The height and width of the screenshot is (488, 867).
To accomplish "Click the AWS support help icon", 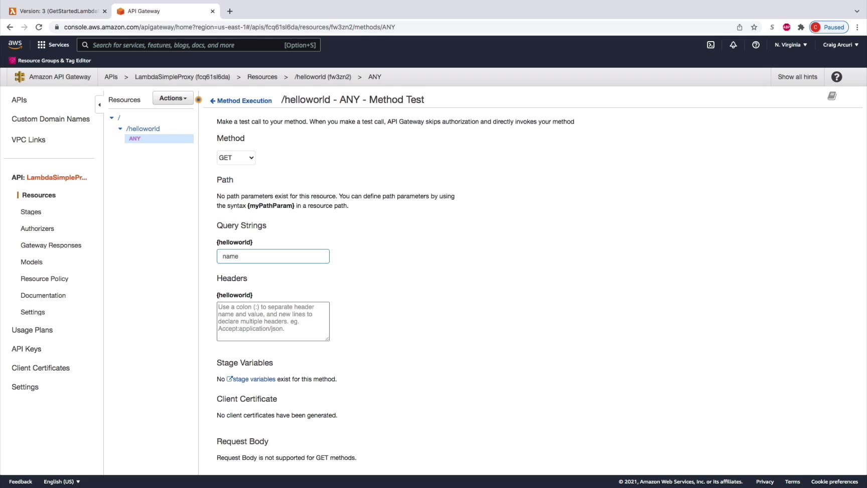I will pos(756,45).
